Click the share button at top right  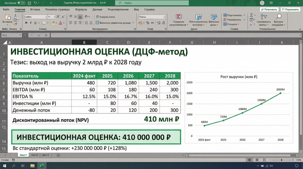point(269,9)
